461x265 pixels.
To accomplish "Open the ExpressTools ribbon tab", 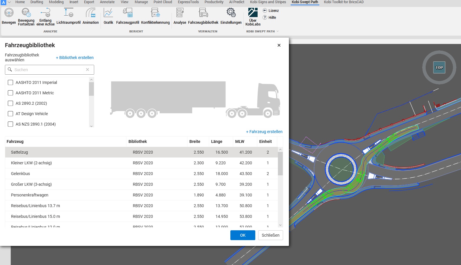I will coord(188,2).
